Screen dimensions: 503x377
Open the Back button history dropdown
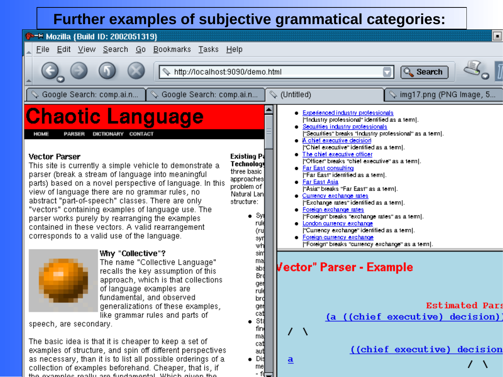(x=61, y=79)
